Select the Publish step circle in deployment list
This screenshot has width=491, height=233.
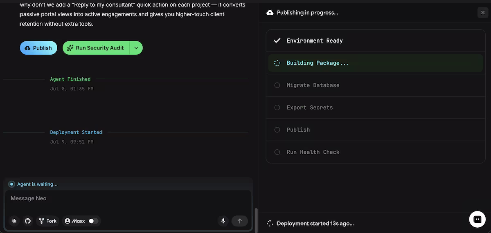coord(277,130)
